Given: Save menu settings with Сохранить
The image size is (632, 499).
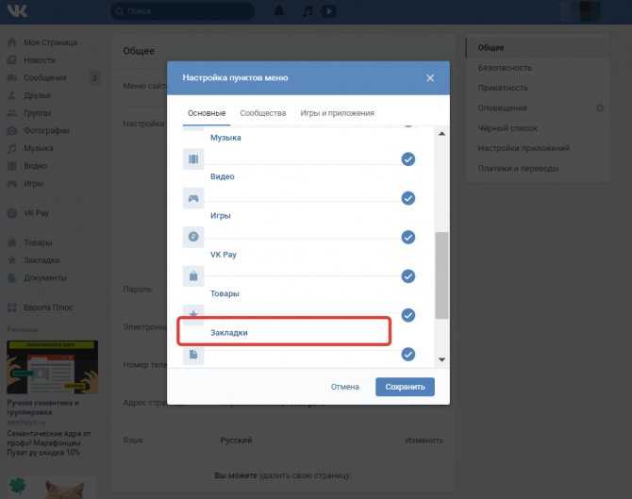Looking at the screenshot, I should coord(405,387).
